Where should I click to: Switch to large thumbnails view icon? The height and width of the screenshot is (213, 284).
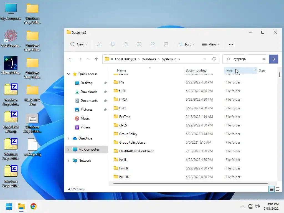coord(277,189)
